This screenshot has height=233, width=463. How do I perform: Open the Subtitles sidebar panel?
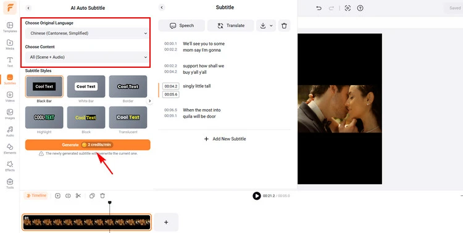(x=10, y=79)
